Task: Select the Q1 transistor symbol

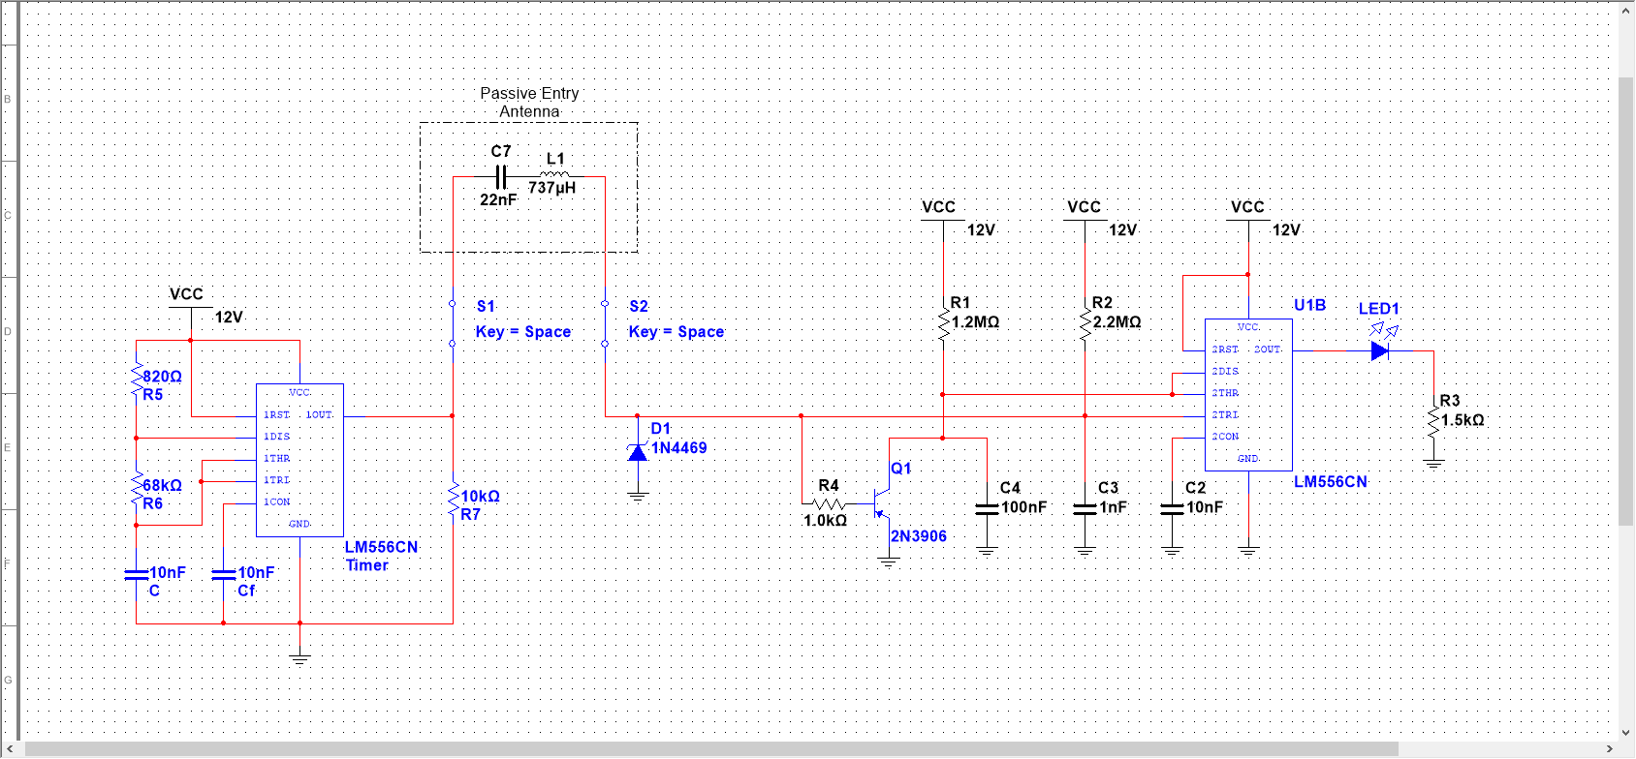Action: click(x=880, y=501)
